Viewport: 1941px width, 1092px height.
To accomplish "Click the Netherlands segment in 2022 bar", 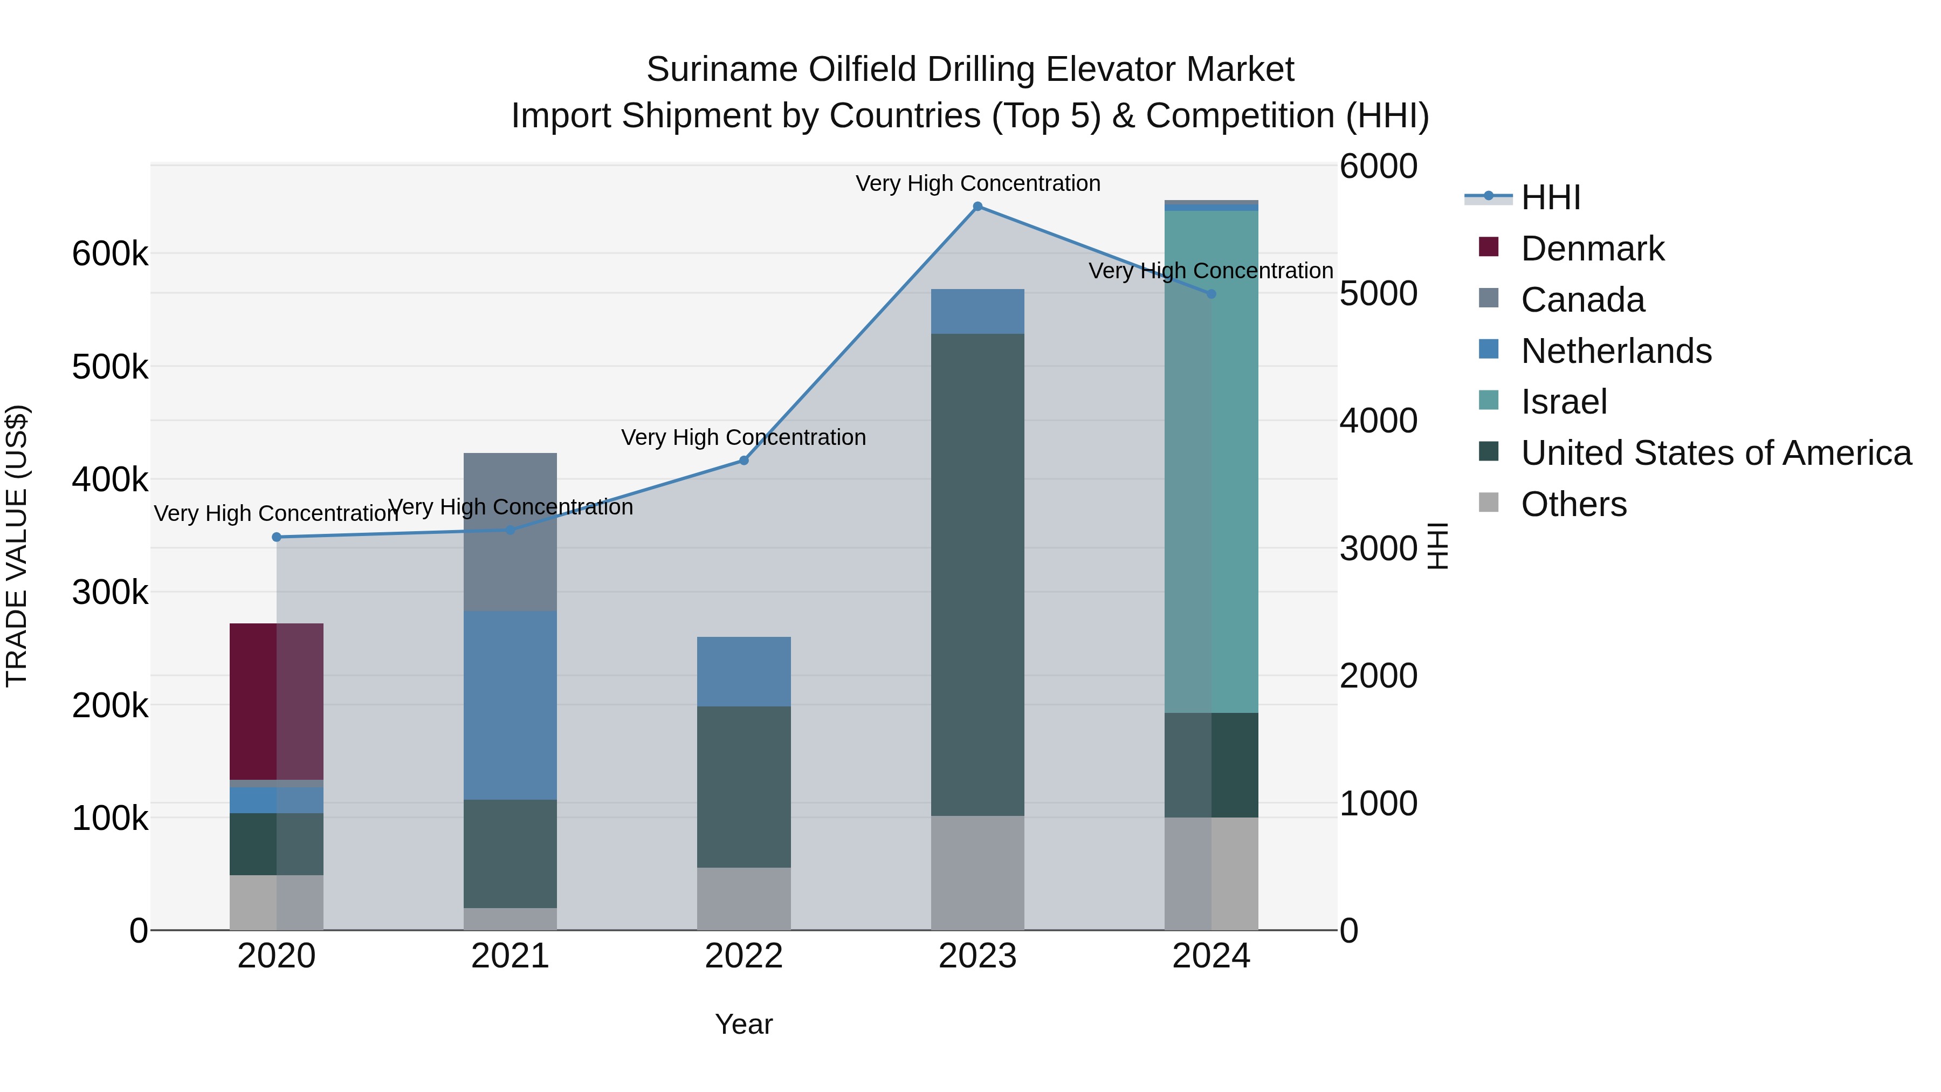I will (x=744, y=671).
